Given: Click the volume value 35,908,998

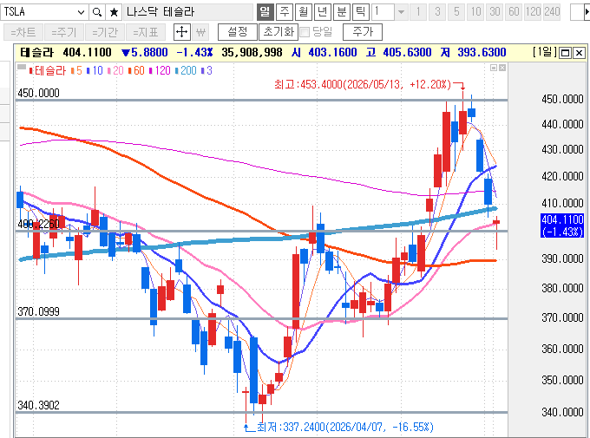Looking at the screenshot, I should (252, 52).
